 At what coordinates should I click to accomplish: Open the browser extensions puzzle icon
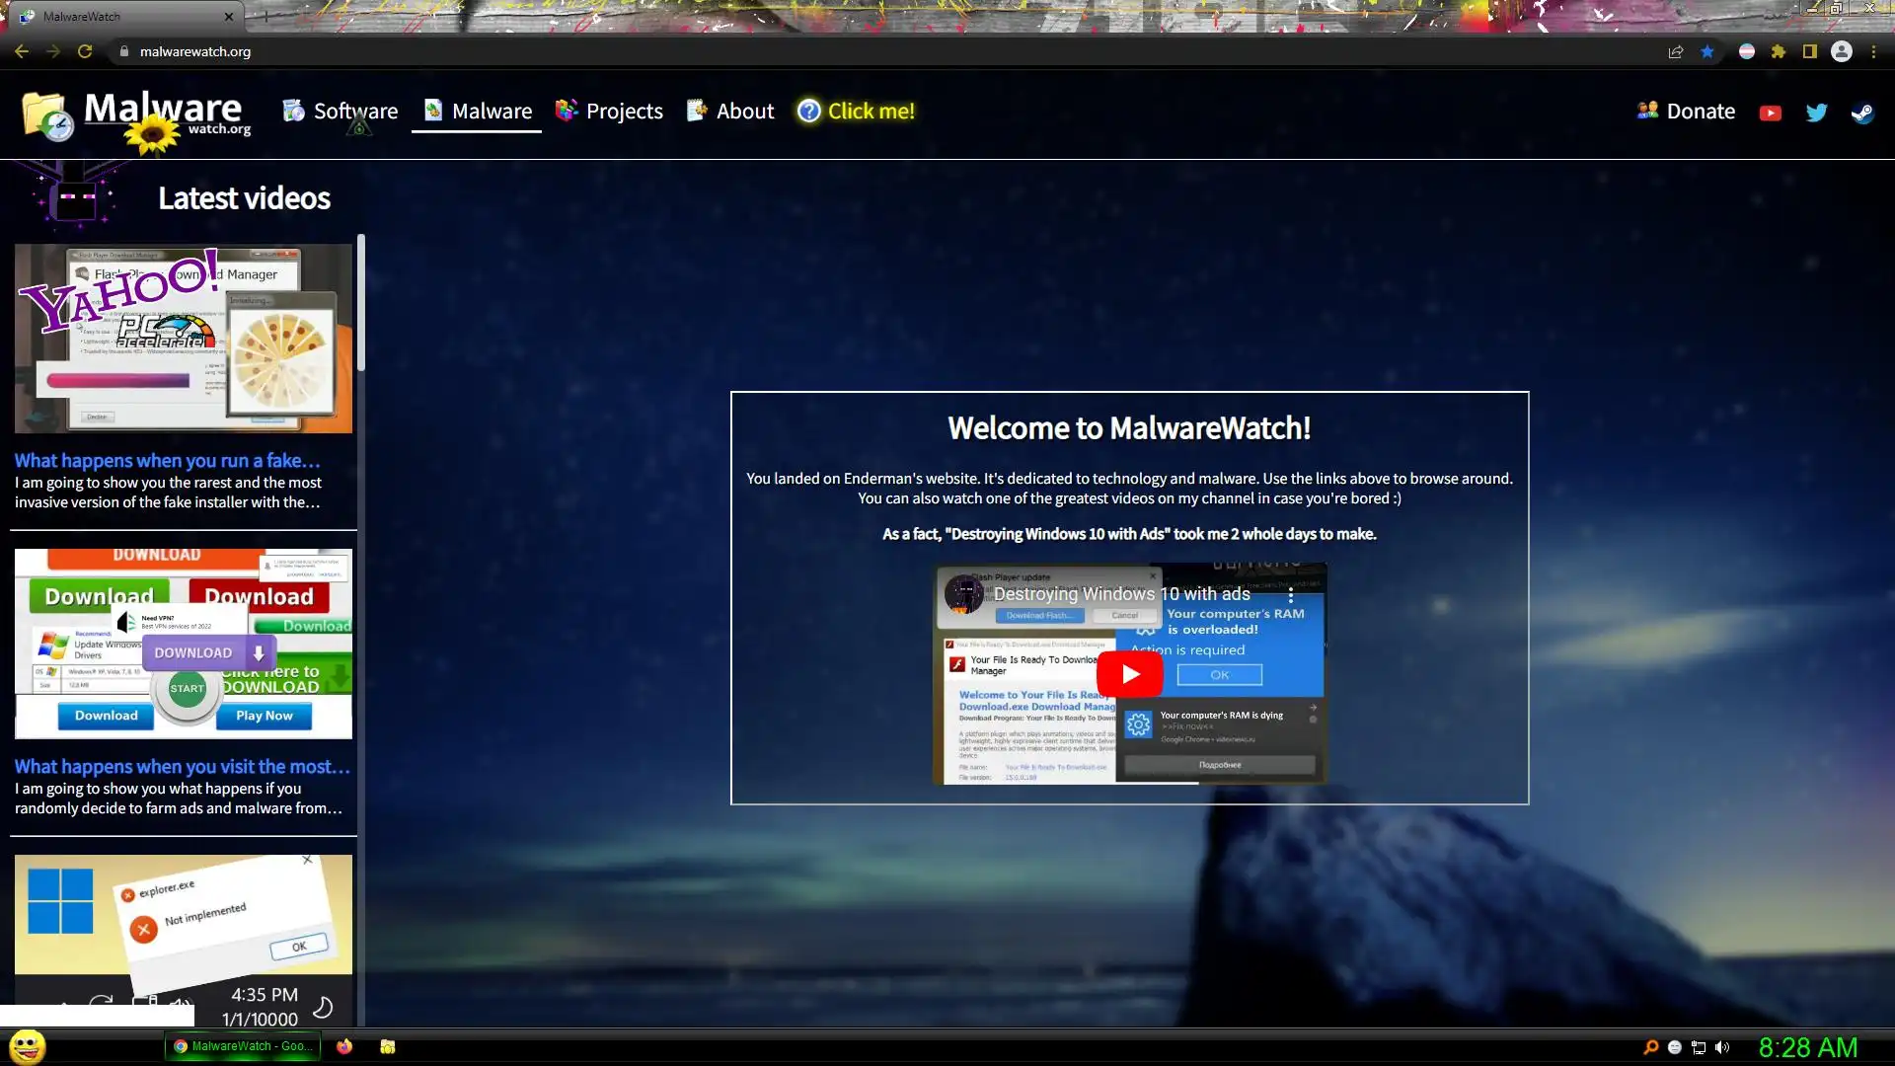pos(1779,51)
